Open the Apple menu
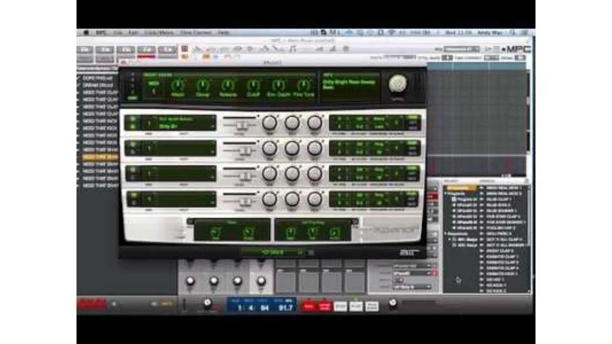 [86, 32]
